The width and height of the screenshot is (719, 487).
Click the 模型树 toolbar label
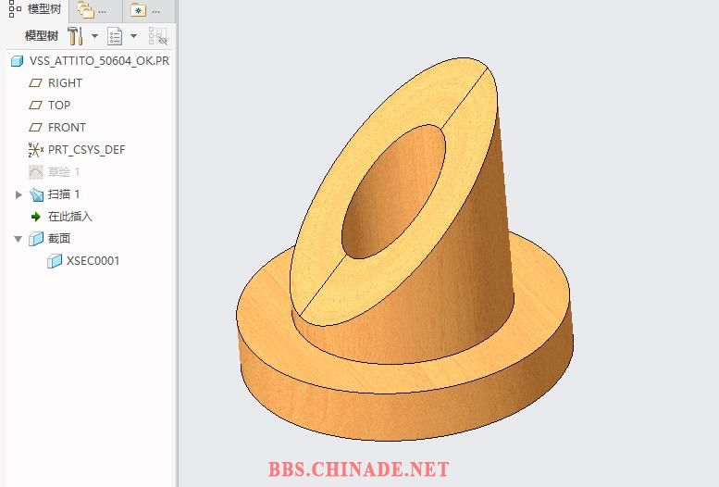(x=42, y=36)
